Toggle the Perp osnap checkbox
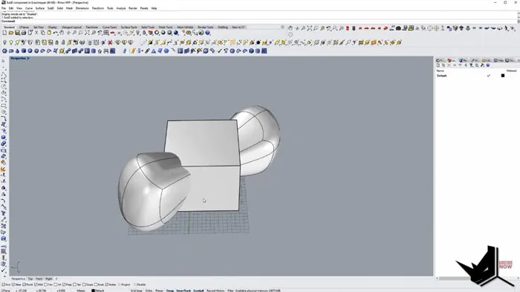Screen dimensions: 520x292 click(x=64, y=285)
